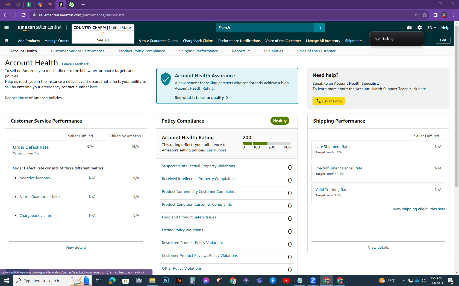The image size is (459, 286).
Task: Open Manage All Inventory in favorites bar
Action: 323,41
